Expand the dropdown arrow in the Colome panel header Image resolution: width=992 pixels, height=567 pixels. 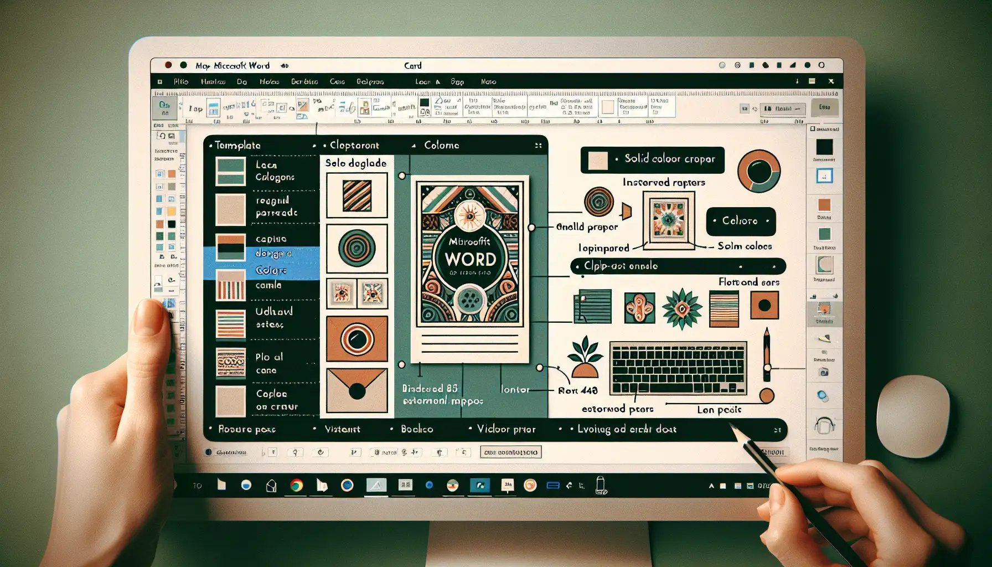tap(412, 145)
